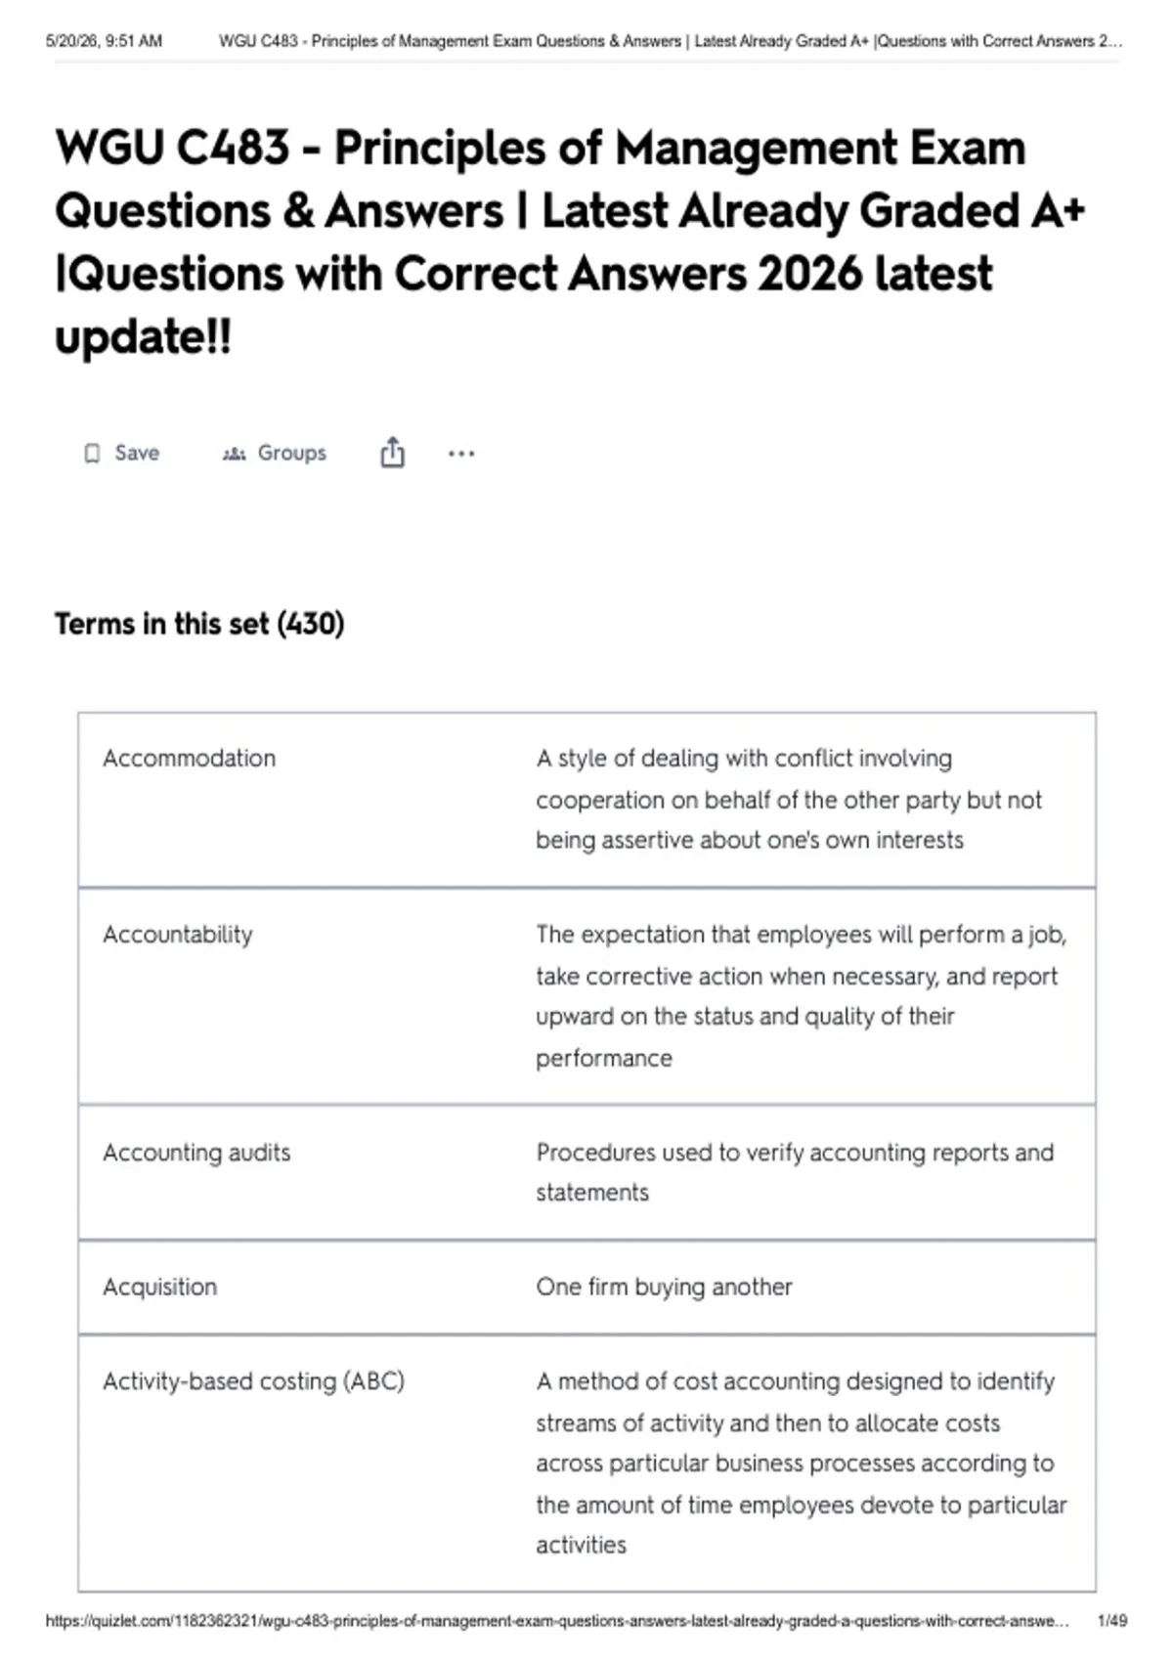Click the 'One firm buying another' definition
The width and height of the screenshot is (1173, 1662).
click(x=664, y=1287)
